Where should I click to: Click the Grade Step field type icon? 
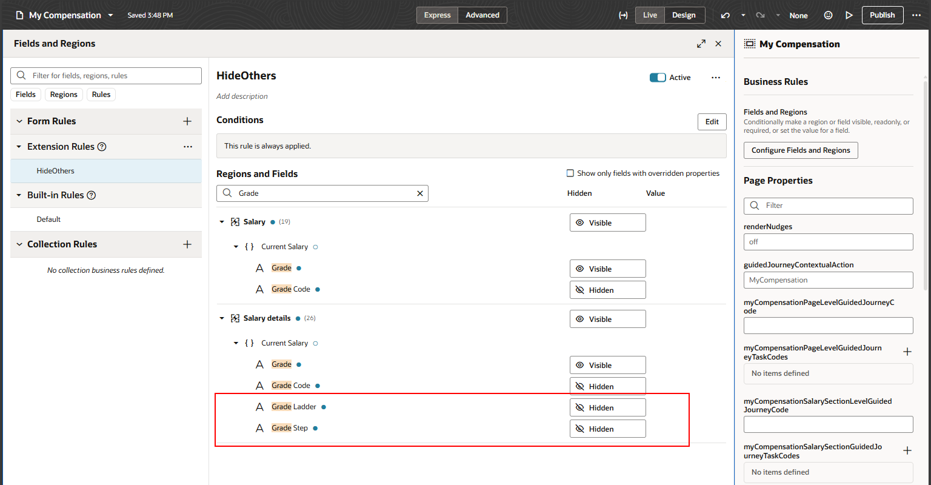point(259,428)
